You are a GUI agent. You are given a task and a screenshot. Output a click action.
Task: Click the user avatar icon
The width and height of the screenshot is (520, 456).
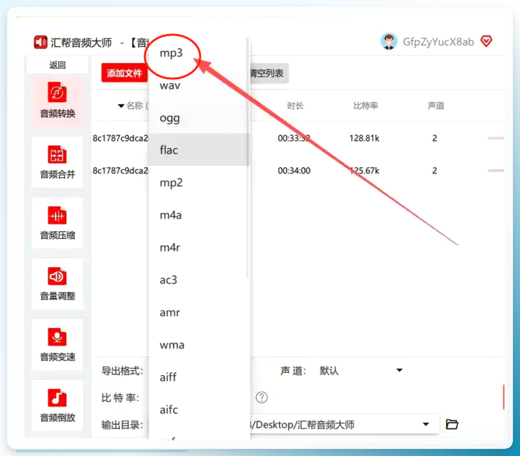(389, 41)
